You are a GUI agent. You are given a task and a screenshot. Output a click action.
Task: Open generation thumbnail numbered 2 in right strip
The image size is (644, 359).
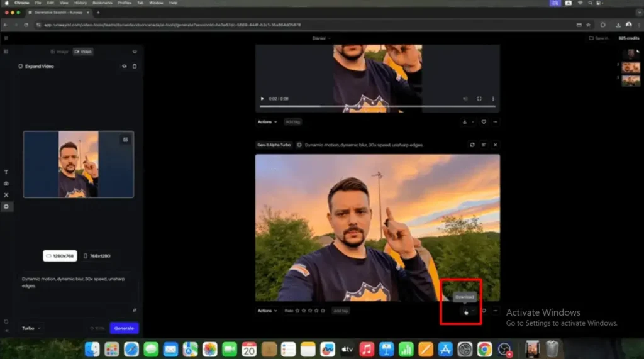(x=631, y=67)
